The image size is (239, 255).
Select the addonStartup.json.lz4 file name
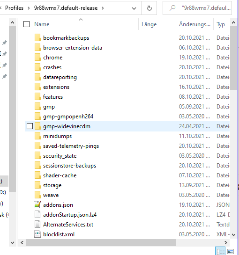(x=70, y=215)
